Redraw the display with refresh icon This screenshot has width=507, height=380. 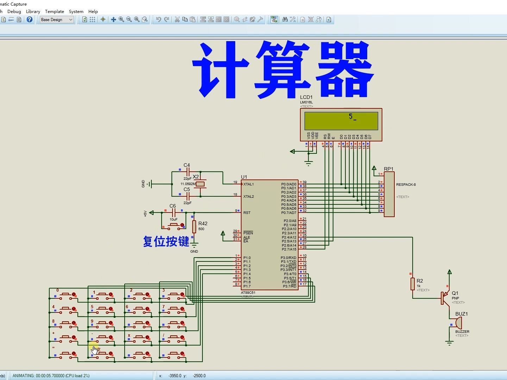pos(85,20)
